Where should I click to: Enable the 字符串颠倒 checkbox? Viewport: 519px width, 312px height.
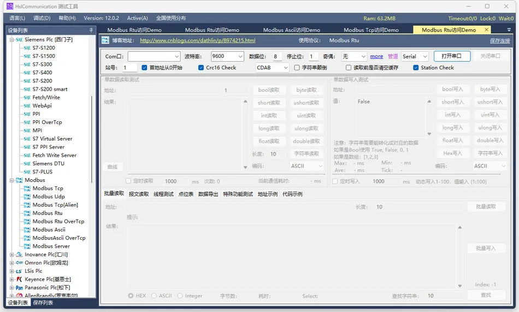(x=297, y=68)
